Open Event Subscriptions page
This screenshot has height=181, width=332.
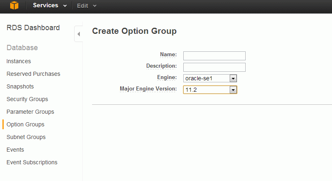(x=32, y=162)
